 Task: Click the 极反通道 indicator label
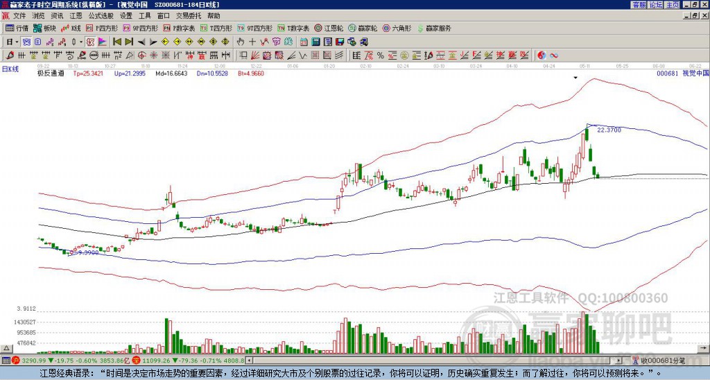point(51,73)
